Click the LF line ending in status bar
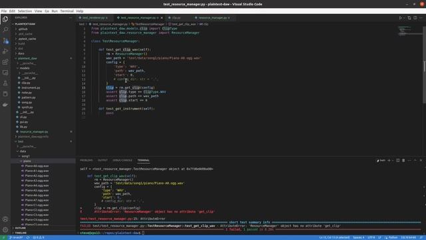Screen dimensions: 426x240 pos(380,237)
